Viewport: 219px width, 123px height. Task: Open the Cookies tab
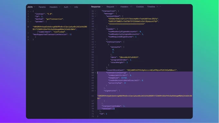pyautogui.click(x=140, y=7)
